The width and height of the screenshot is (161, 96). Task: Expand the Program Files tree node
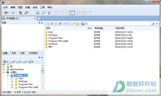coord(12,84)
